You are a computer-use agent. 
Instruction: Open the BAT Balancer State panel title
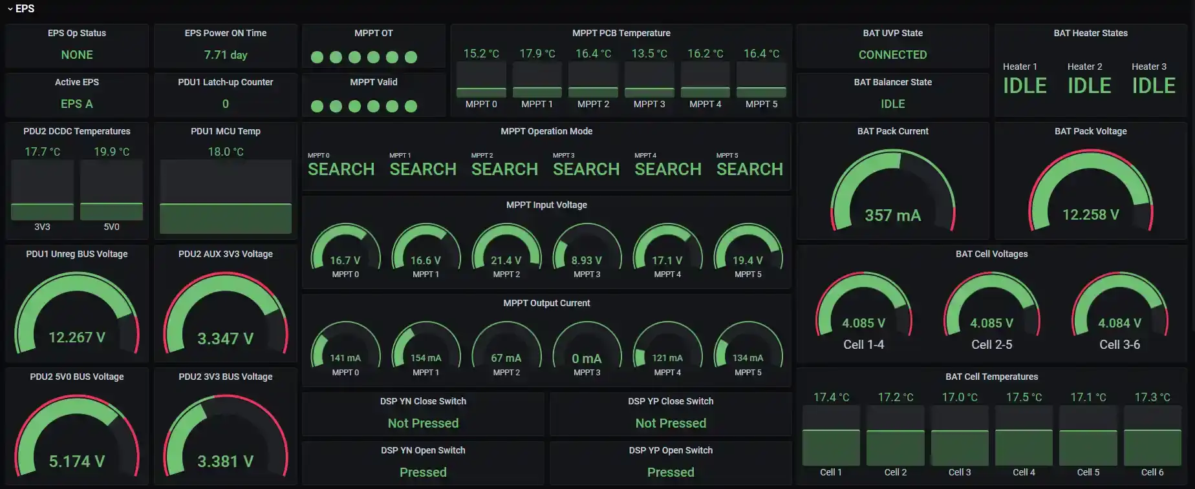893,82
